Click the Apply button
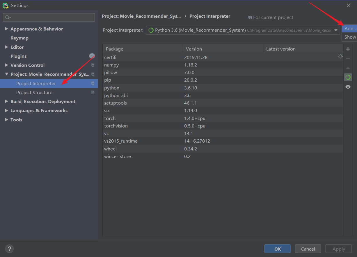The height and width of the screenshot is (257, 357). [339, 249]
